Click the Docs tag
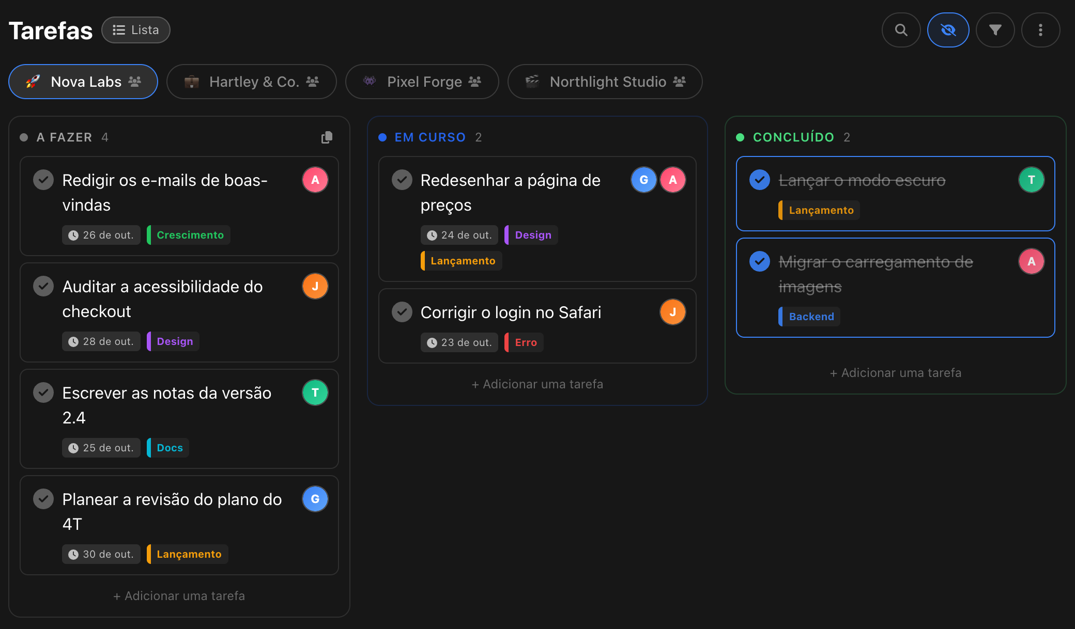 (168, 448)
